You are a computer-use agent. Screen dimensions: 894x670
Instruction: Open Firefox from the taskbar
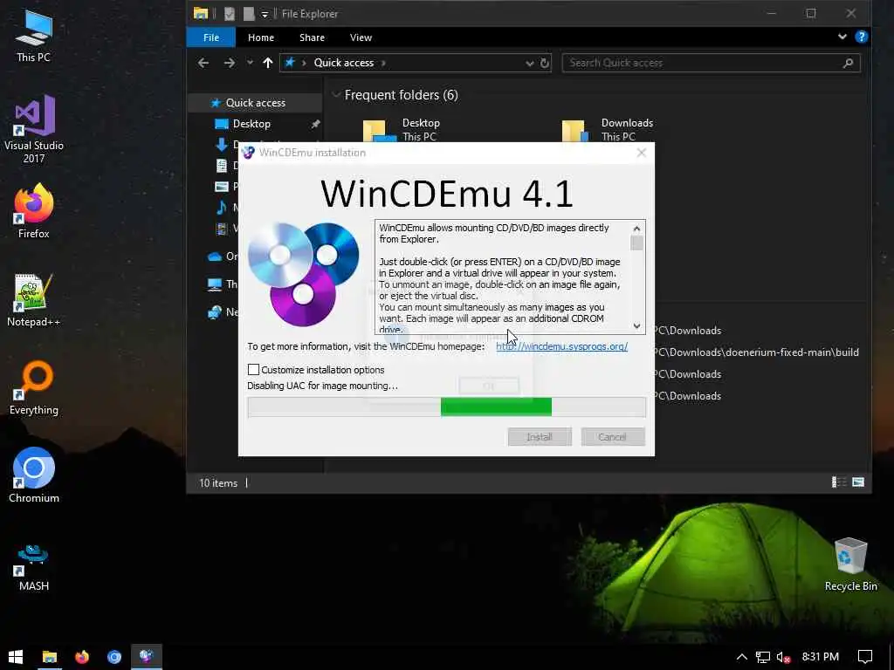(x=82, y=657)
